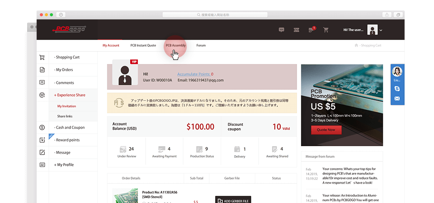The width and height of the screenshot is (434, 203).
Task: Click the Skype contact icon
Action: click(397, 89)
